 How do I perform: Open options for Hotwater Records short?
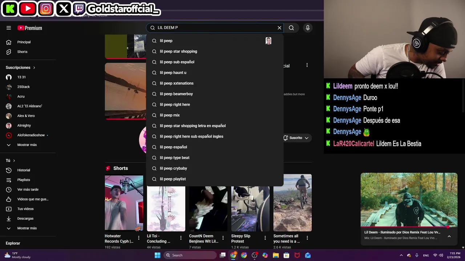(x=138, y=238)
